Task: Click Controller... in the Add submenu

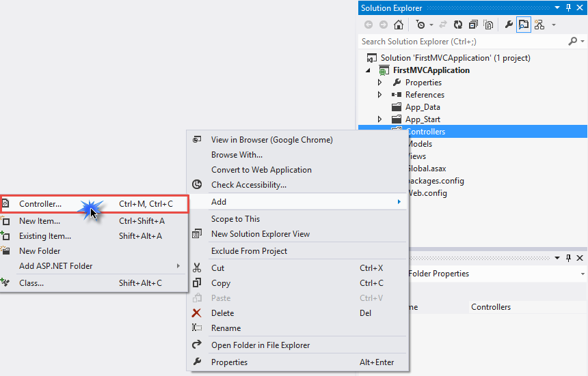Action: tap(93, 204)
